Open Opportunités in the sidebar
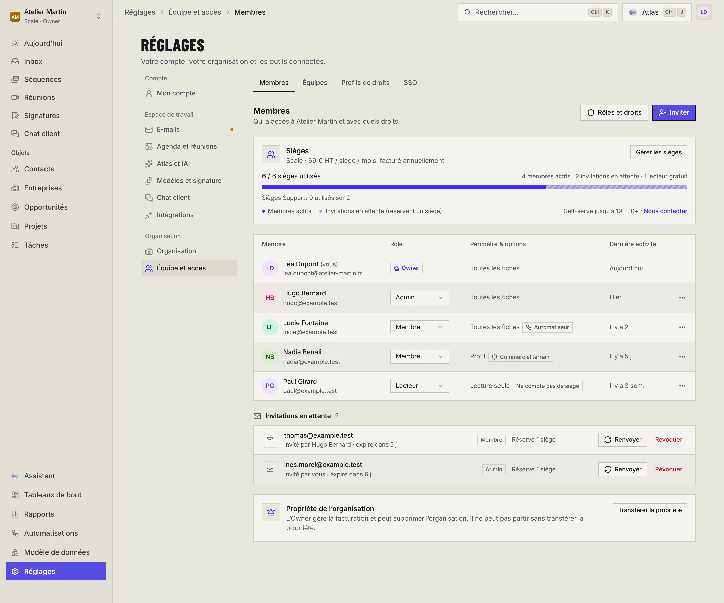 click(56, 207)
